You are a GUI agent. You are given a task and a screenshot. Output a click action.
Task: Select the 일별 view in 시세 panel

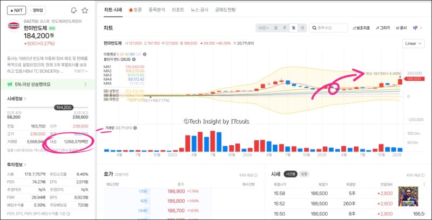point(304,174)
